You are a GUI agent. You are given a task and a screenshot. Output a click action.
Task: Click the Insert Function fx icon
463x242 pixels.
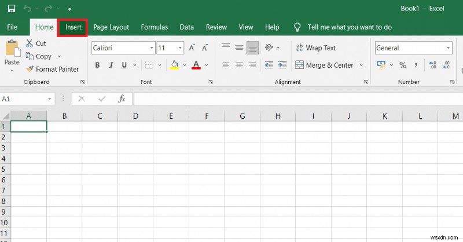[x=122, y=99]
